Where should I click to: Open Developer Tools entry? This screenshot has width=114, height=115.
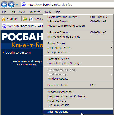coord(78,85)
